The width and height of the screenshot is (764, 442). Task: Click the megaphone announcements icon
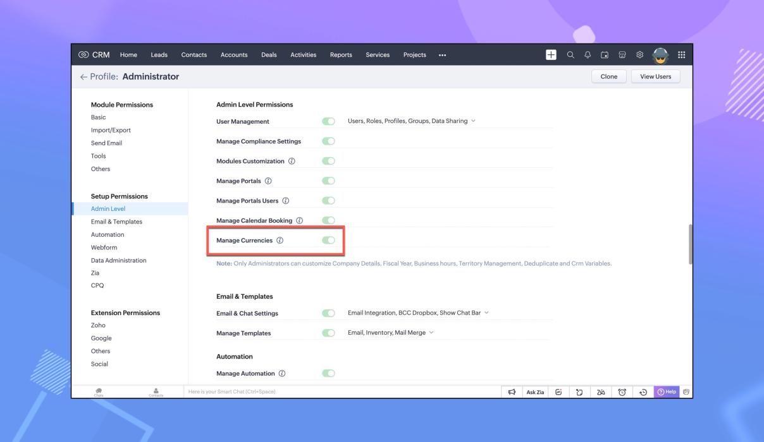point(512,392)
